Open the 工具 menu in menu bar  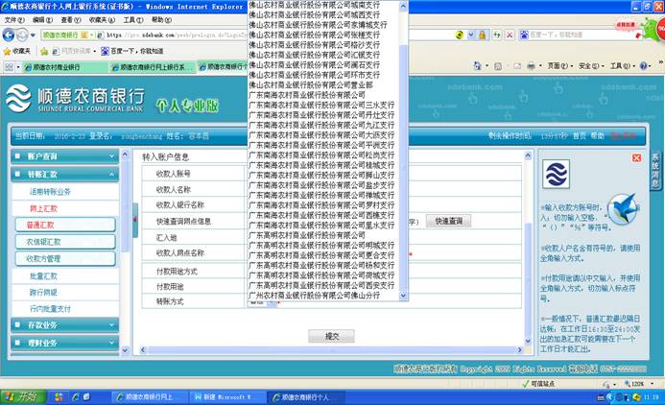click(x=102, y=19)
